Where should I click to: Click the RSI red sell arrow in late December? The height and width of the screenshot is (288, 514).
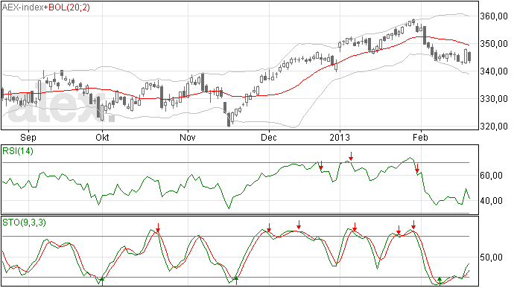point(321,165)
